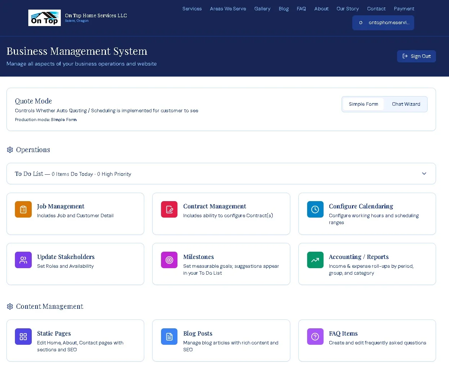Click 'Salem, Oregon' subtitle text
The image size is (449, 367).
(77, 21)
